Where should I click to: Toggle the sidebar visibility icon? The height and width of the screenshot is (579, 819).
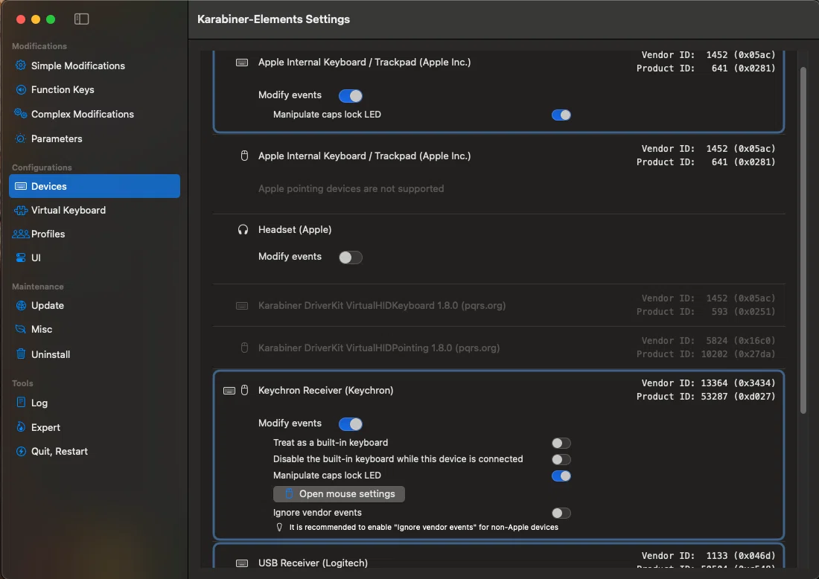tap(81, 19)
